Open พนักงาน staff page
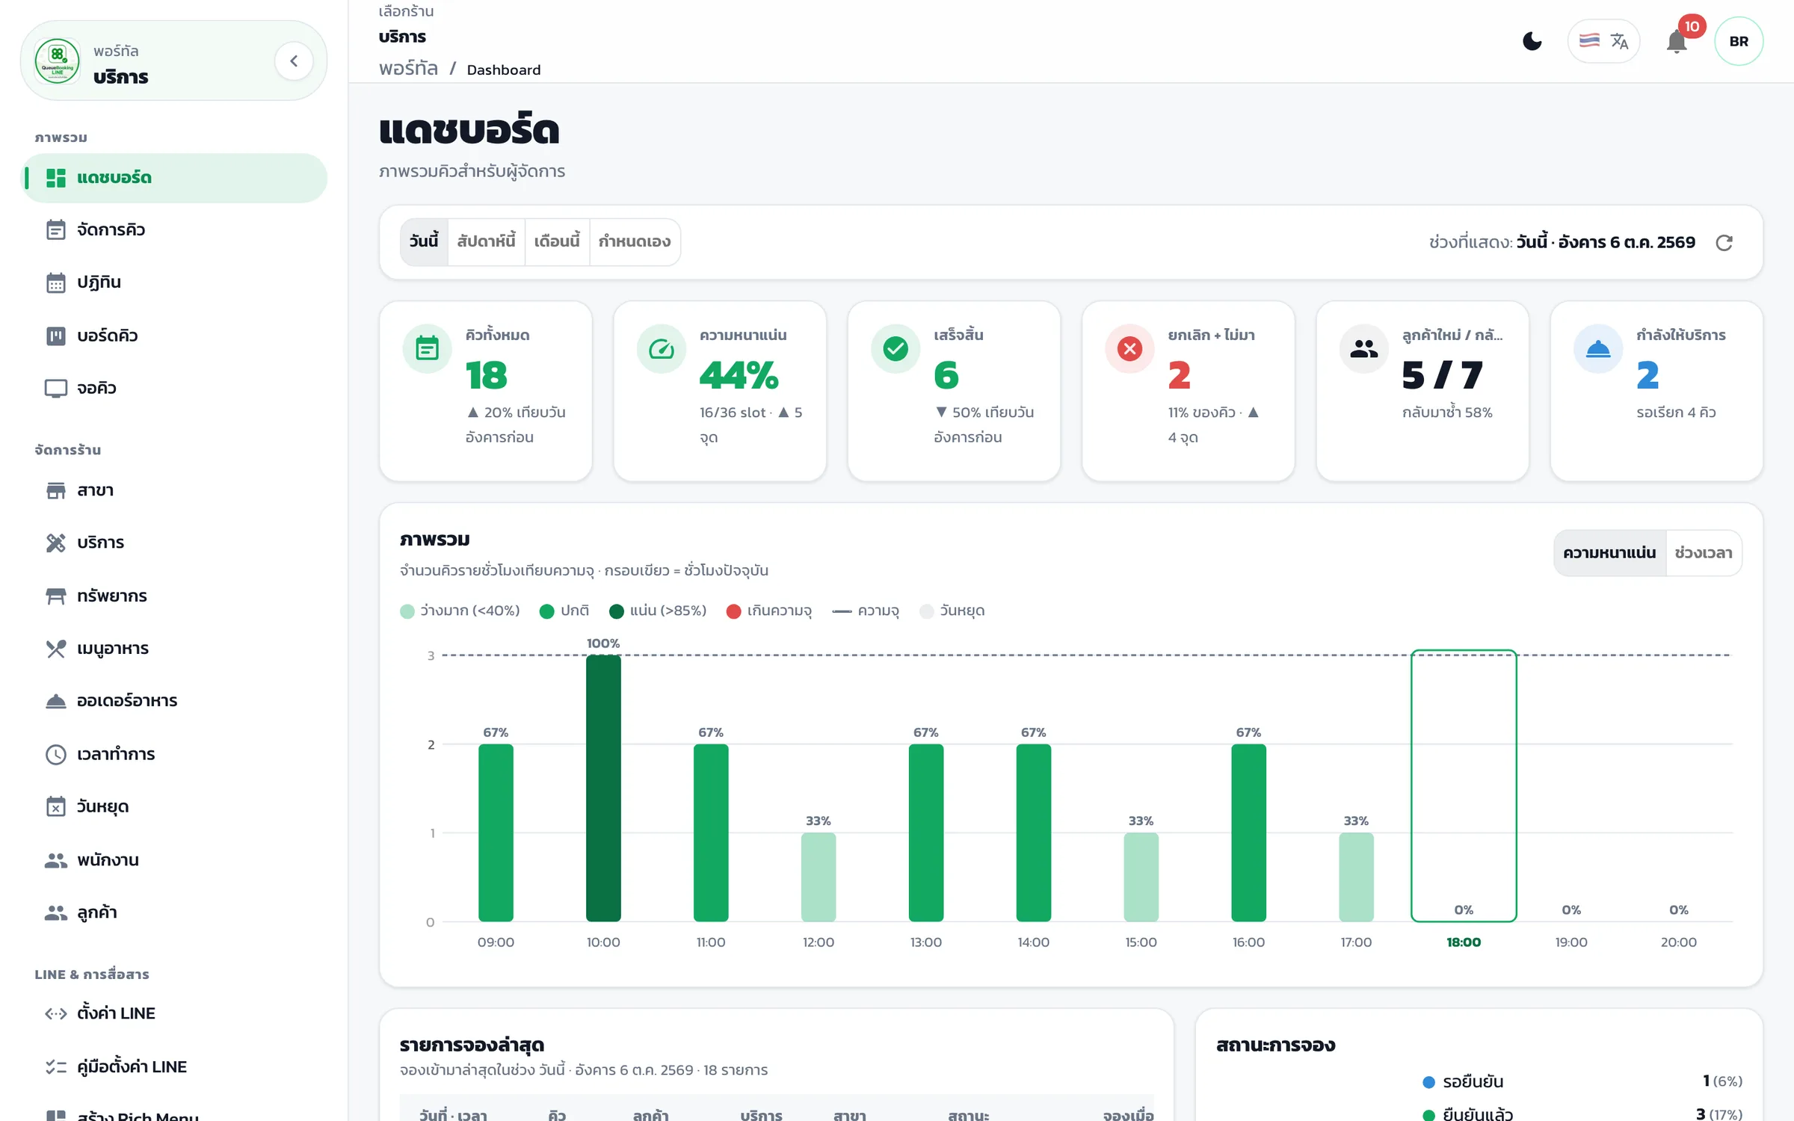Image resolution: width=1794 pixels, height=1121 pixels. pos(174,859)
